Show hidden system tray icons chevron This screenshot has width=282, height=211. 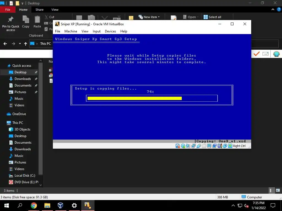pyautogui.click(x=233, y=206)
